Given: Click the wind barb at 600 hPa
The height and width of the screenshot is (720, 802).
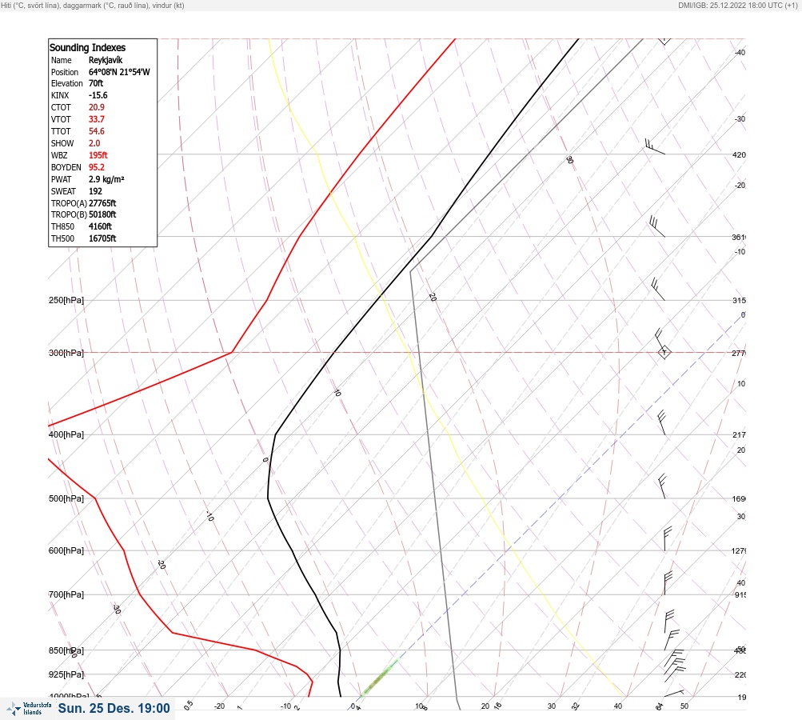Looking at the screenshot, I should coord(668,539).
